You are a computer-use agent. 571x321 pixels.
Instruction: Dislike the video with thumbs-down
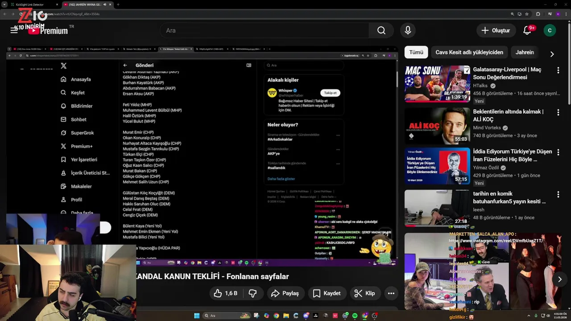[252, 293]
